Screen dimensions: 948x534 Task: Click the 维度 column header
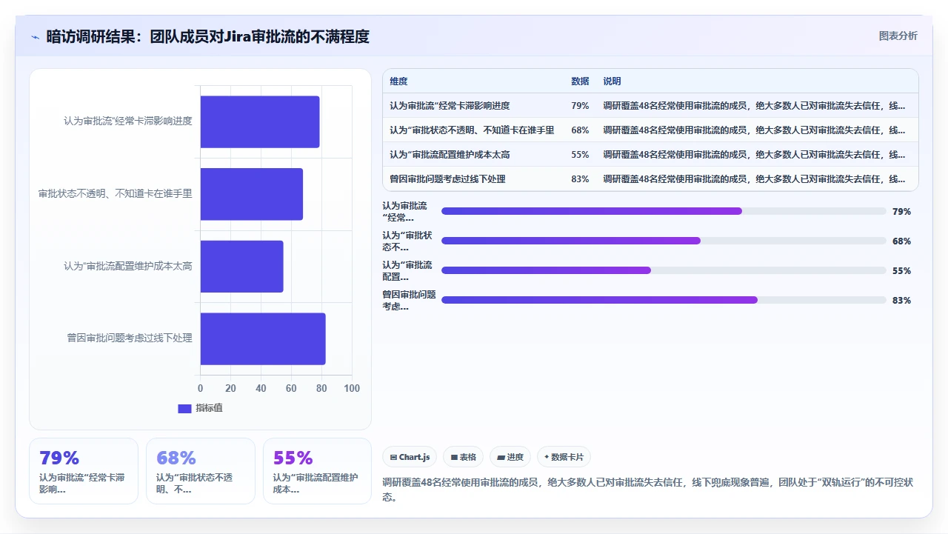[398, 81]
